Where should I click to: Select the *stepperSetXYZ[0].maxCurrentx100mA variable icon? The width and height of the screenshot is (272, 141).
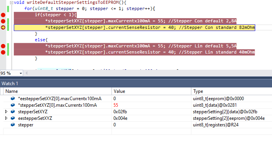pyautogui.click(x=13, y=105)
